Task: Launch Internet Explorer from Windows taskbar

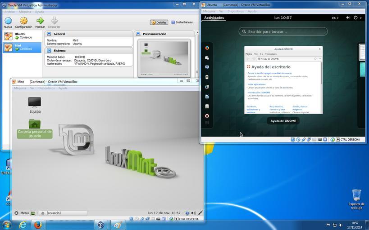Action: coord(23,225)
